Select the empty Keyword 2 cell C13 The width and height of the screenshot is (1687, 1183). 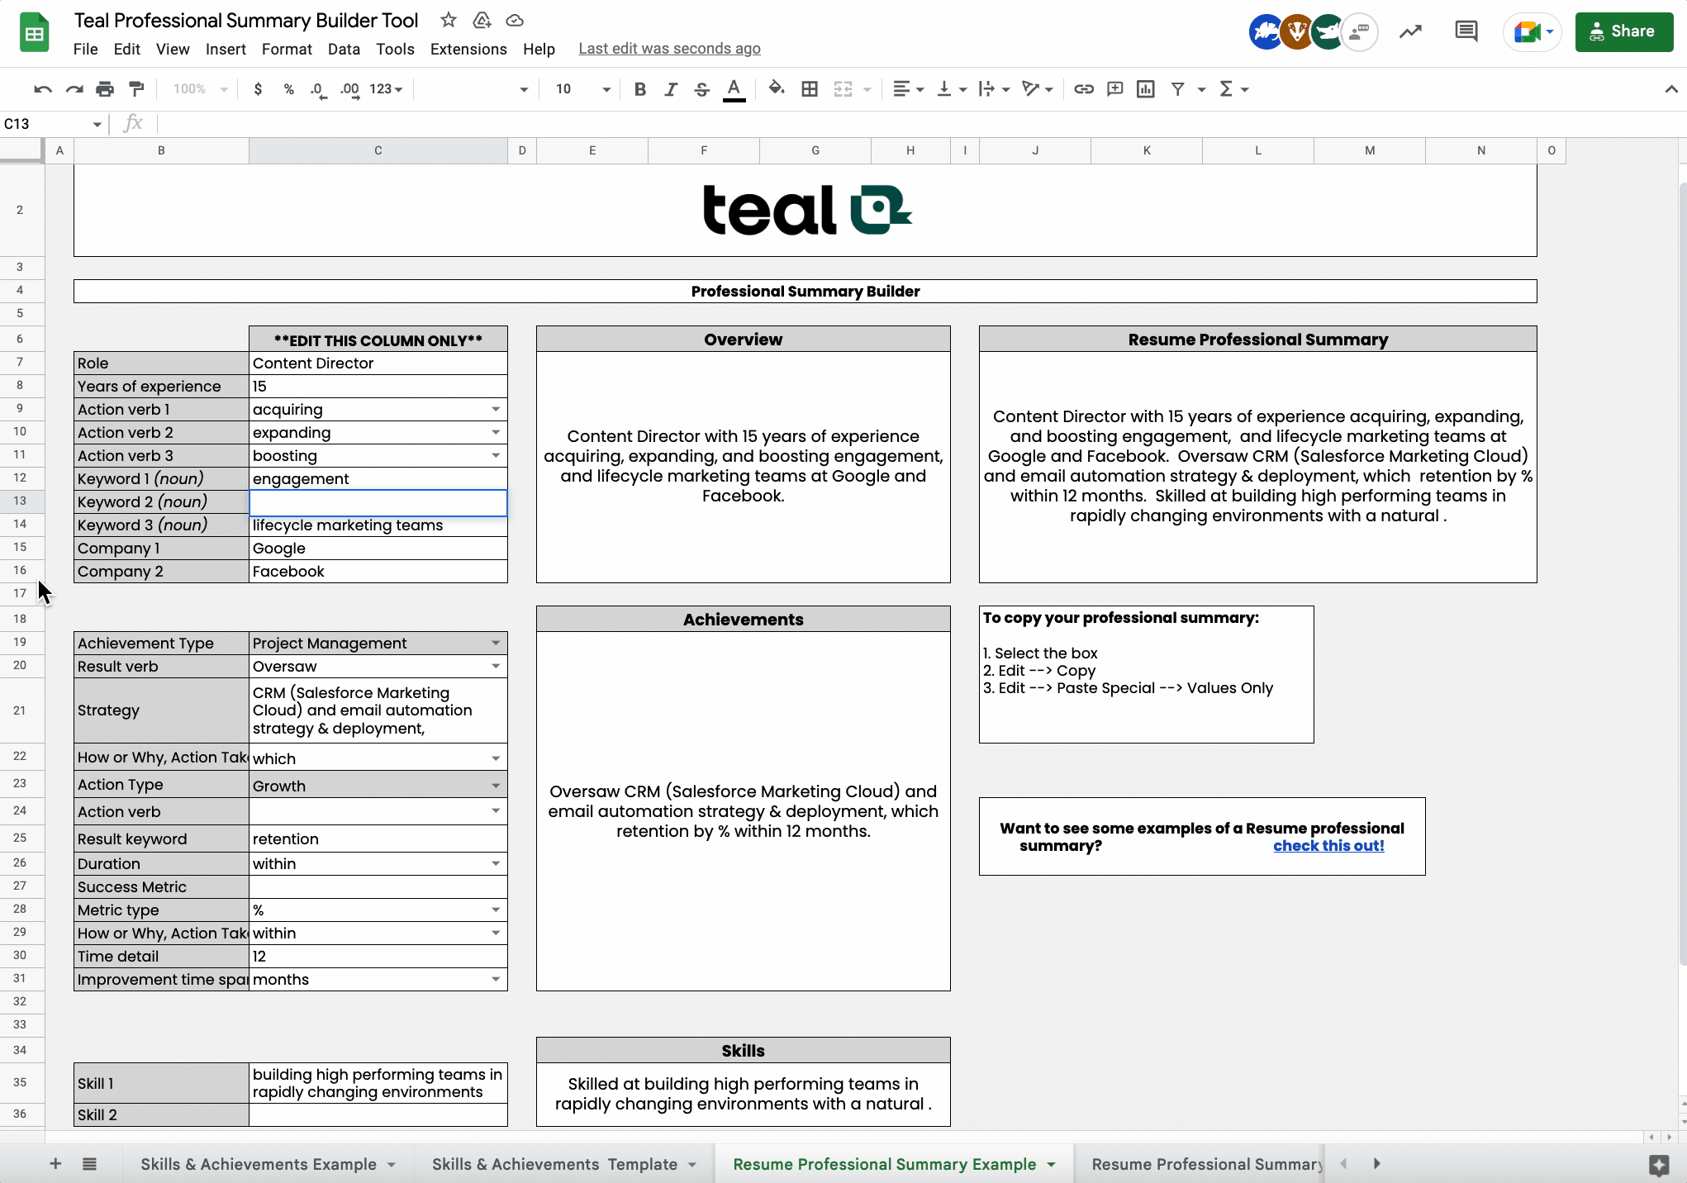tap(378, 502)
